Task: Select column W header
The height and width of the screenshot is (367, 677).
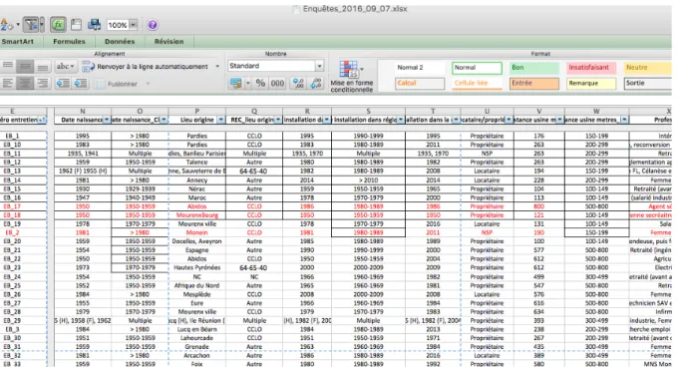Action: click(596, 112)
